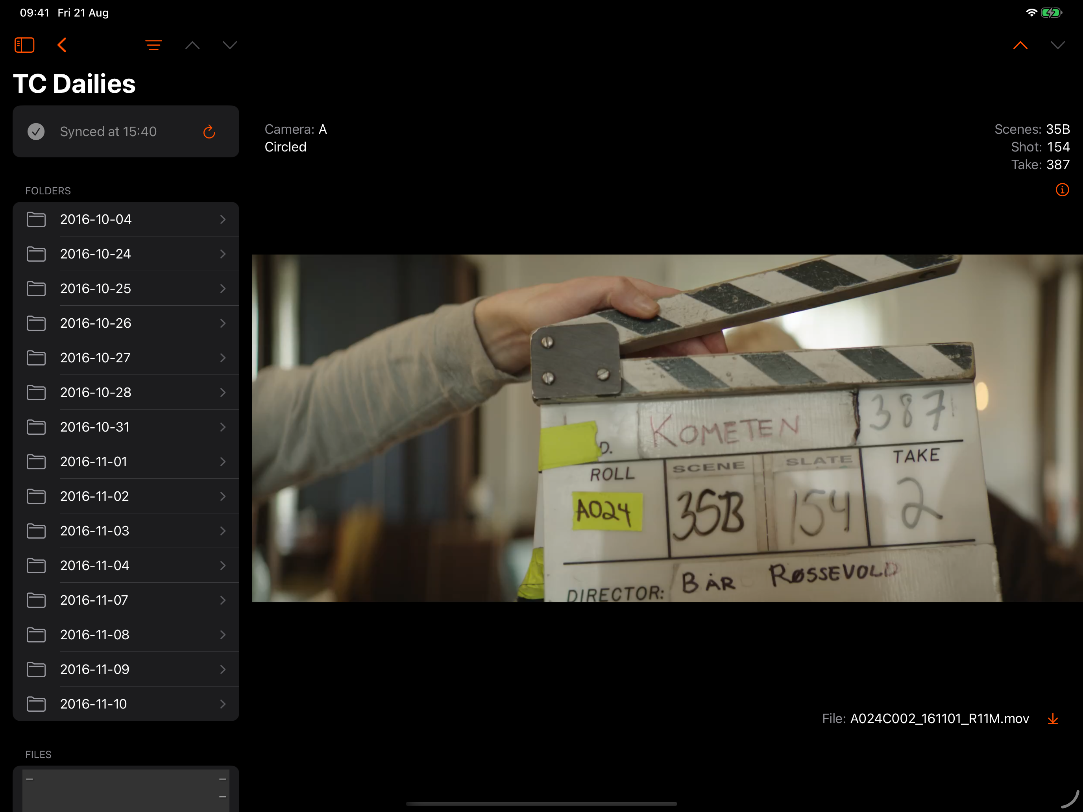The height and width of the screenshot is (812, 1083).
Task: Open folder 2016-10-04
Action: tap(126, 219)
